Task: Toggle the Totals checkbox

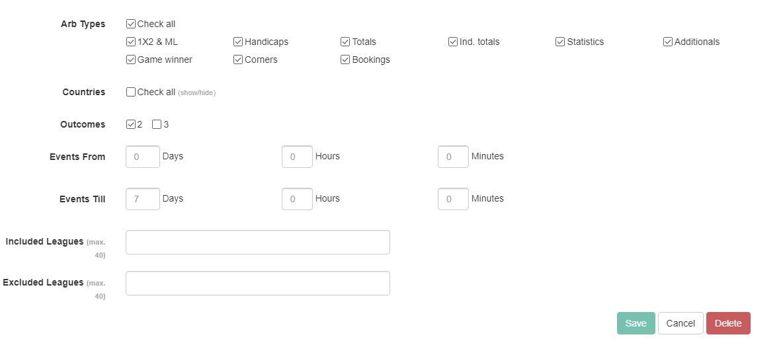Action: point(345,42)
